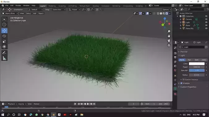The height and width of the screenshot is (117, 209).
Task: Open the Object Data light properties tab
Action: 175,89
